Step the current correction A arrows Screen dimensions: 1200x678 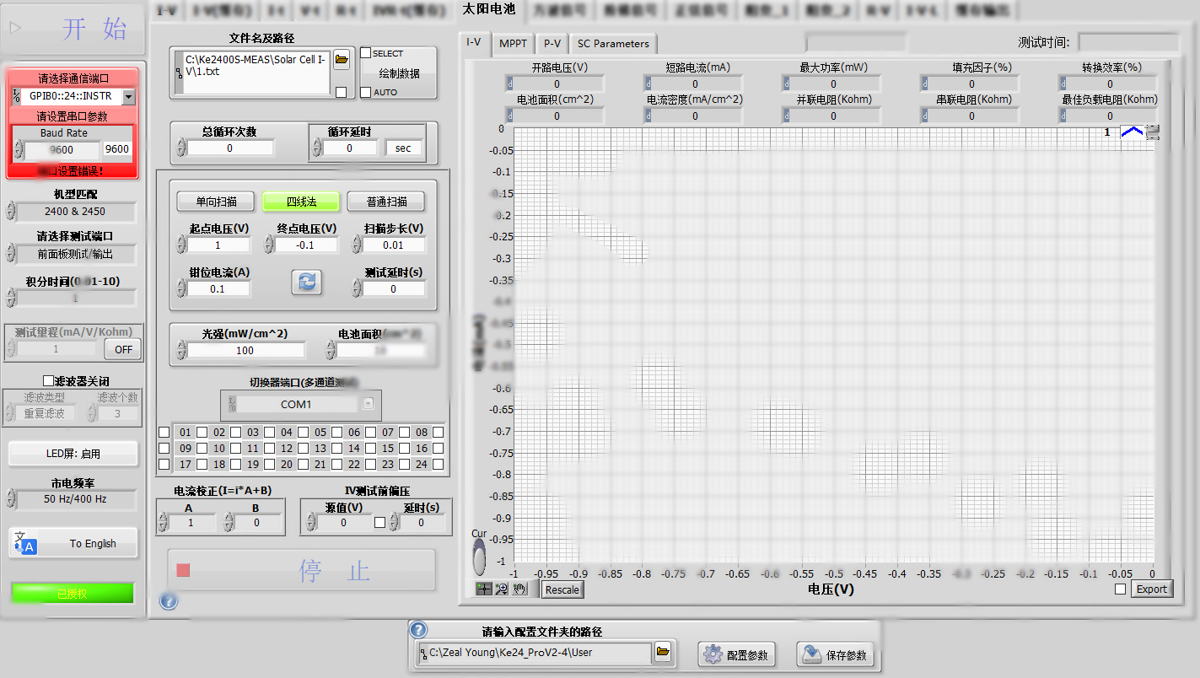[x=163, y=523]
